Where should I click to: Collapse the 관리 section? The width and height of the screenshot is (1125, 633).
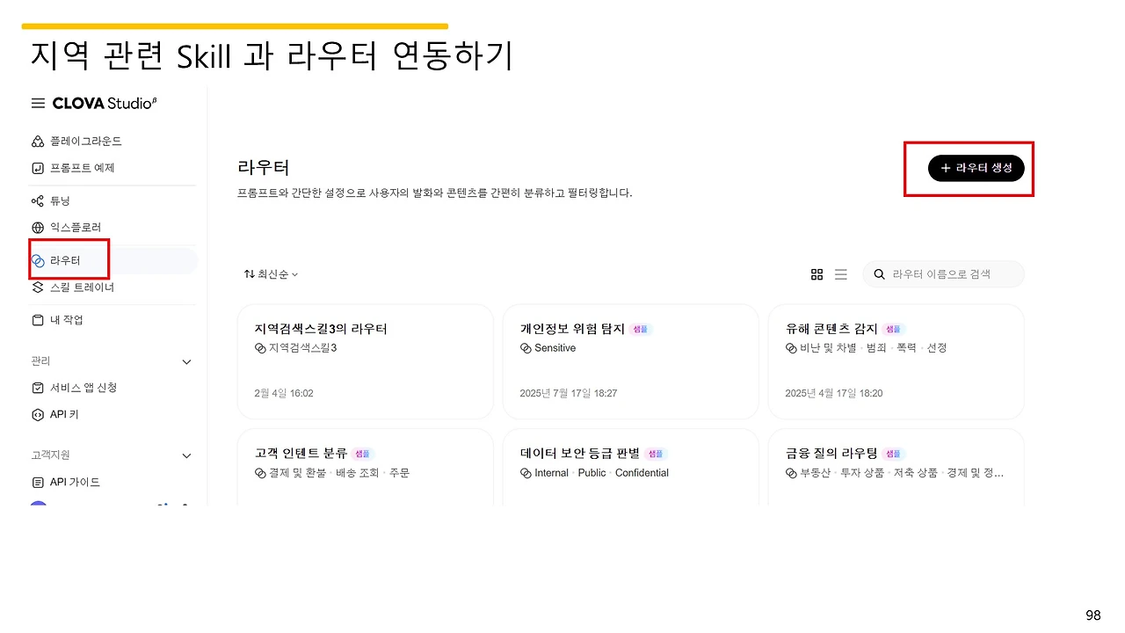pos(186,361)
